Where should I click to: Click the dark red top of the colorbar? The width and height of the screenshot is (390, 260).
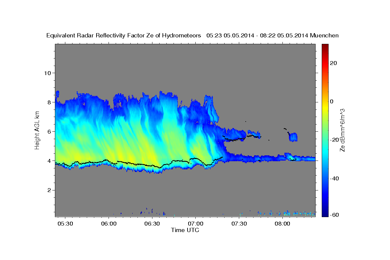point(325,47)
